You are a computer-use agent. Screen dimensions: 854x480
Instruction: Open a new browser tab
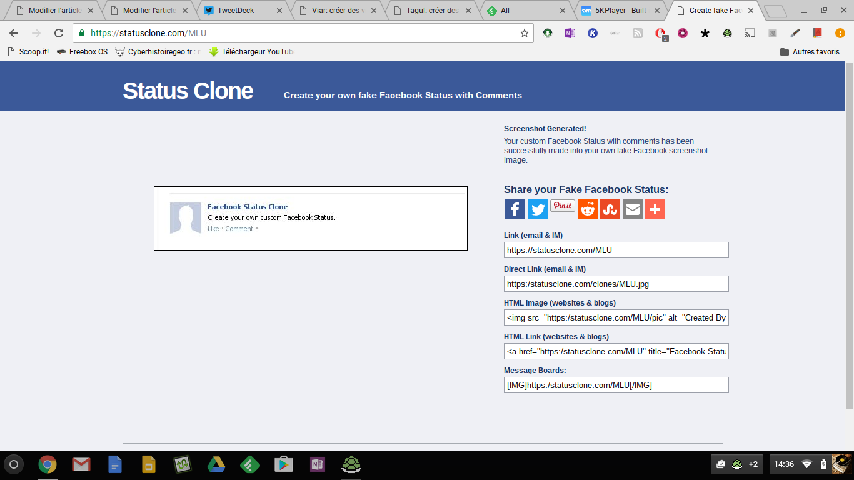click(775, 11)
